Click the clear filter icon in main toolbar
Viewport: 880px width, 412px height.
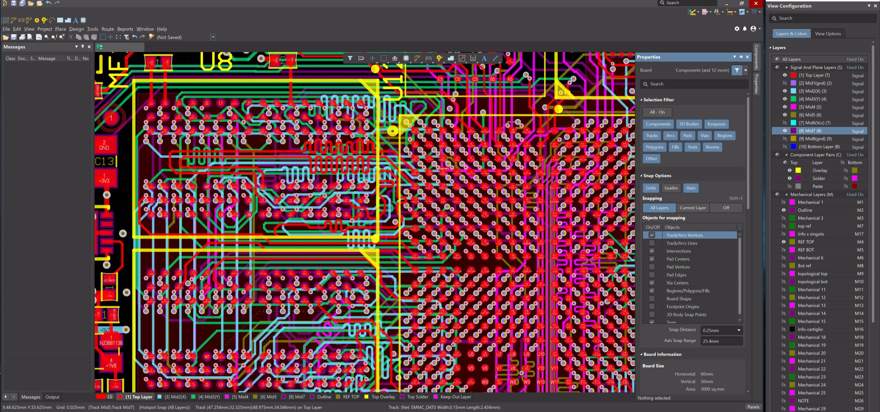pyautogui.click(x=127, y=37)
